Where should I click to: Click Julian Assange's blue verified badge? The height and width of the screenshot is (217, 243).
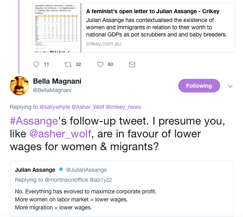60,169
